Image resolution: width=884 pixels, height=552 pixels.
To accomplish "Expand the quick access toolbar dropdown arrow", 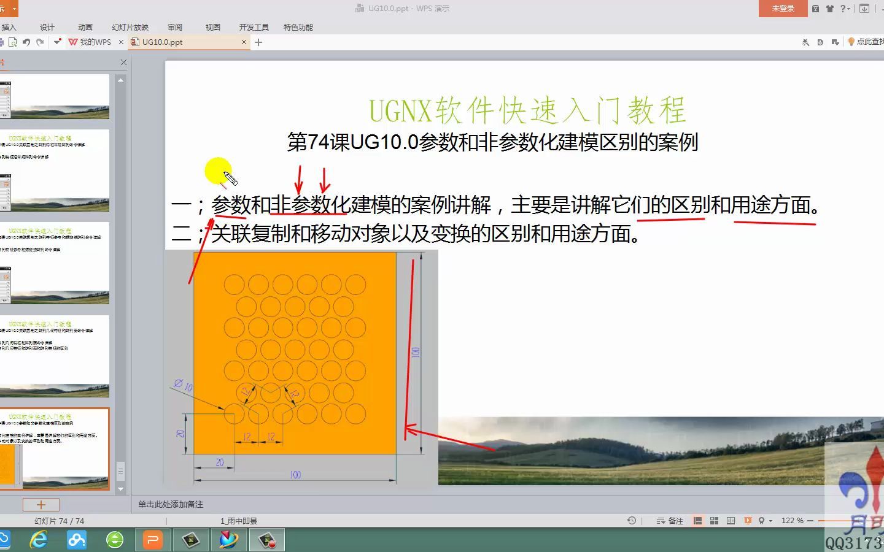I will [57, 42].
